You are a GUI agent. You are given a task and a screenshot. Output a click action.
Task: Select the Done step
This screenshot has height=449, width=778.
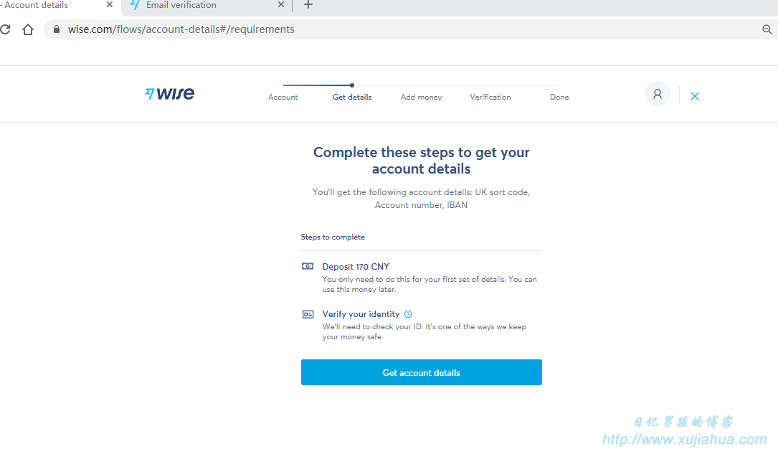pyautogui.click(x=559, y=98)
